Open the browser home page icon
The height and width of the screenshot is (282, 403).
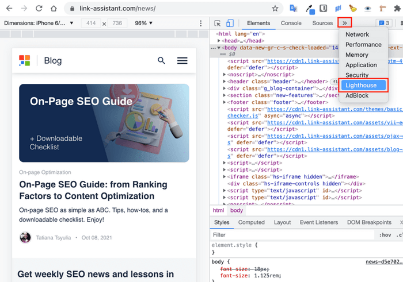click(x=54, y=9)
